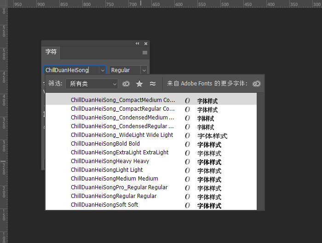Image resolution: width=322 pixels, height=243 pixels.
Task: Click OpenType icon beside ChillDuanHeiSongSoft
Action: click(187, 205)
